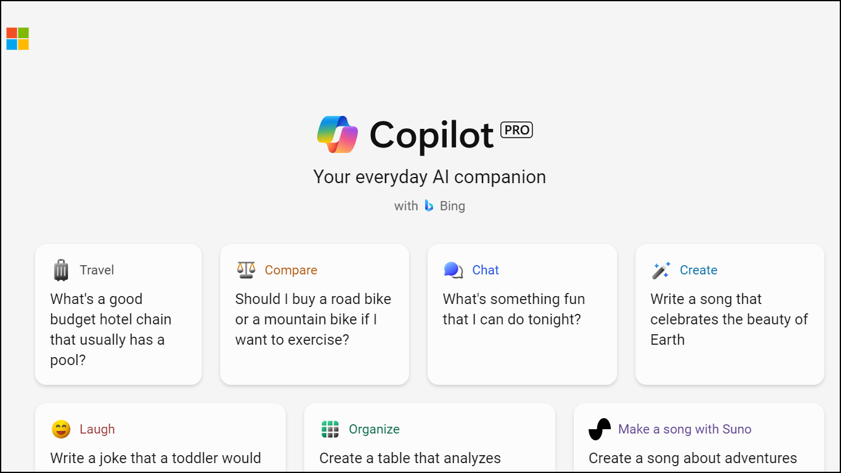Open the 'Make a song with Suno' link
This screenshot has width=841, height=473.
[x=684, y=429]
